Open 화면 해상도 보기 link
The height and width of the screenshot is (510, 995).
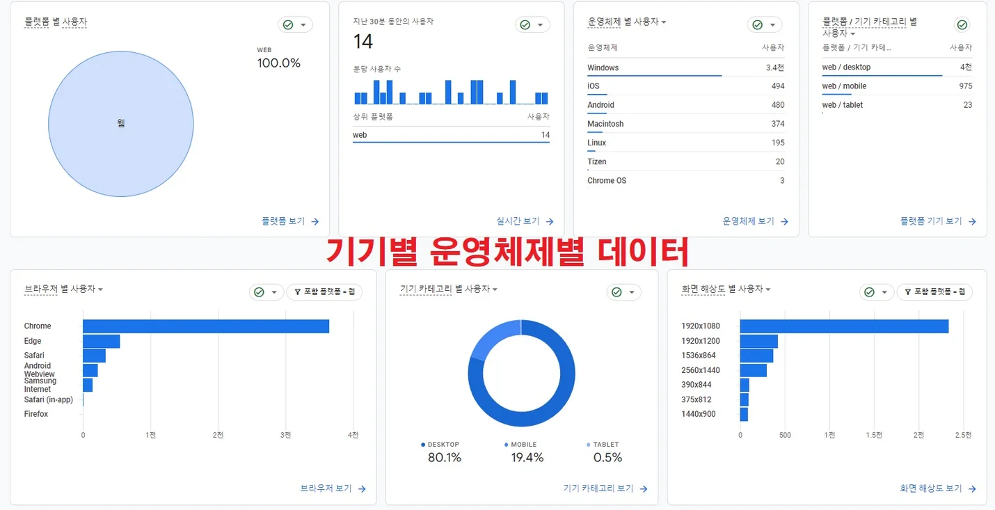(938, 488)
